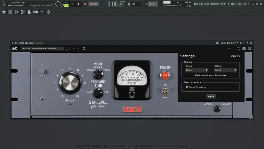Toggle the typing keyboard piano icon
264x149 pixels.
pyautogui.click(x=36, y=12)
